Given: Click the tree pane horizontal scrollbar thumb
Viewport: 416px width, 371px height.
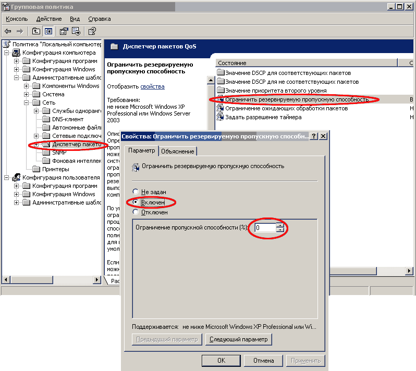Looking at the screenshot, I should point(32,279).
